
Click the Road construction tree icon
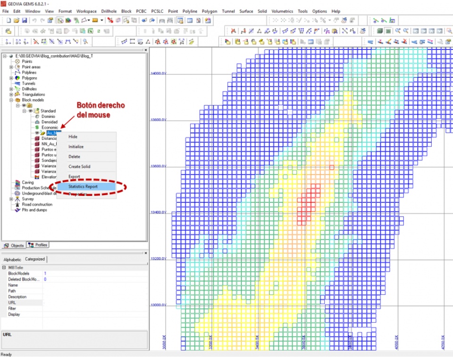pyautogui.click(x=17, y=204)
